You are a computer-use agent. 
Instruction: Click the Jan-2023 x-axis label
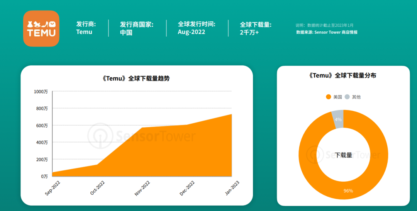point(232,188)
